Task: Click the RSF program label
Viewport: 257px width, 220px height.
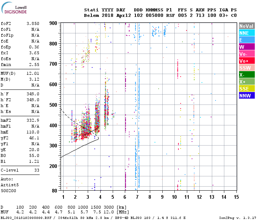Action: tap(170, 15)
